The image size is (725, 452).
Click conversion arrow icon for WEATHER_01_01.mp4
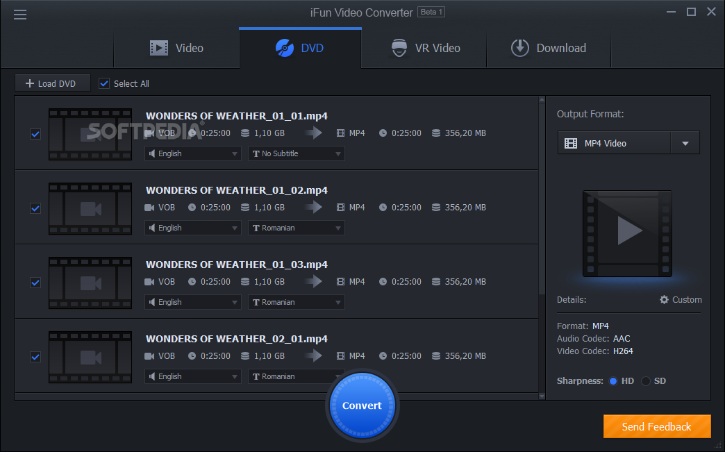point(314,133)
